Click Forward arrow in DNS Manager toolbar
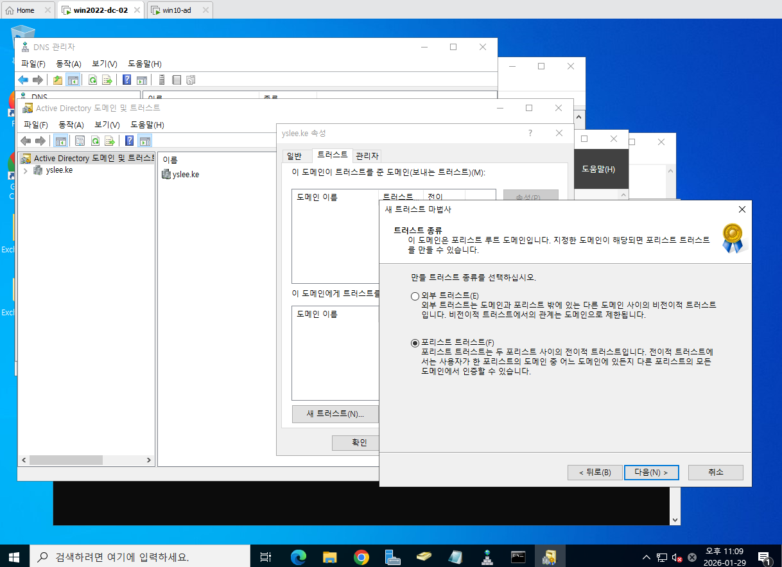 point(38,80)
